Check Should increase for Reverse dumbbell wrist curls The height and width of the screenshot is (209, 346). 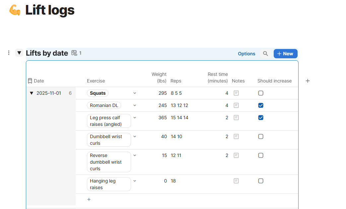261,155
